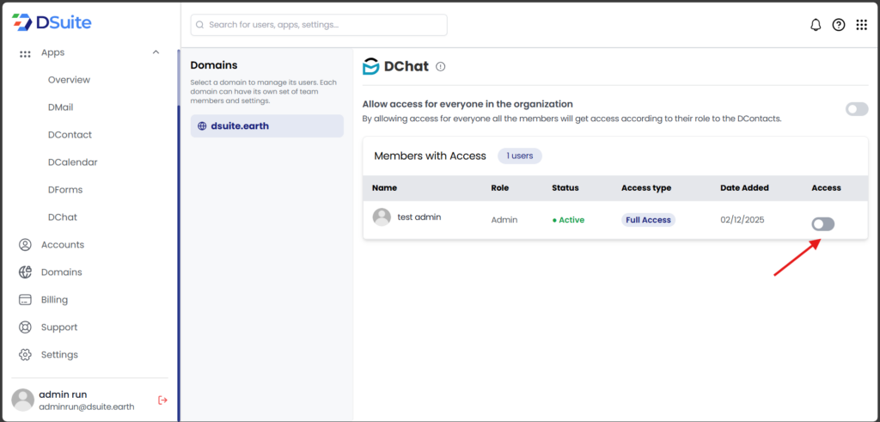Open the help question mark icon
The width and height of the screenshot is (880, 422).
pyautogui.click(x=839, y=25)
